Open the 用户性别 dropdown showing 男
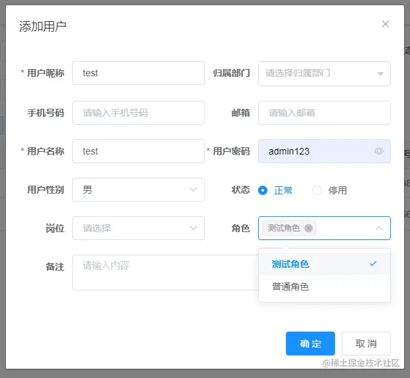 (x=139, y=190)
